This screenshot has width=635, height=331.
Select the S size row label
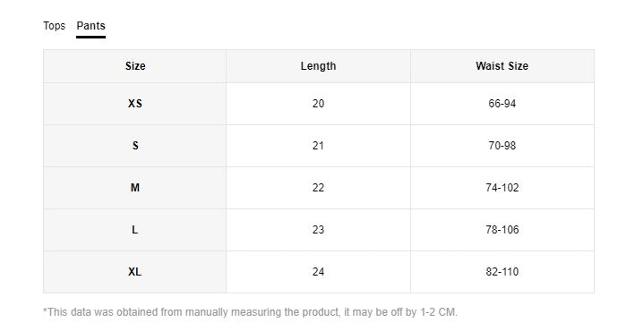click(135, 146)
